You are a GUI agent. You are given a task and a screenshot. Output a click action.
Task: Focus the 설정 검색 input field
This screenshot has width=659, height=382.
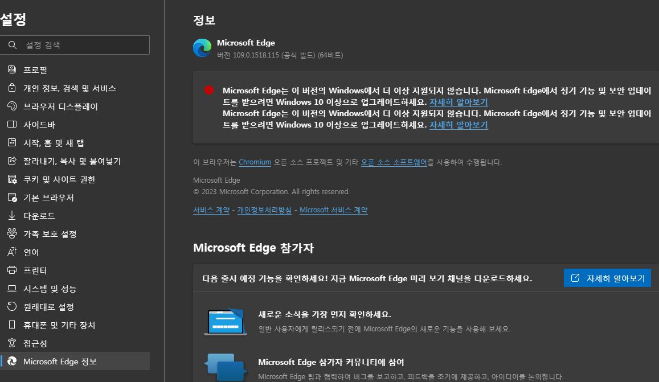(x=75, y=45)
